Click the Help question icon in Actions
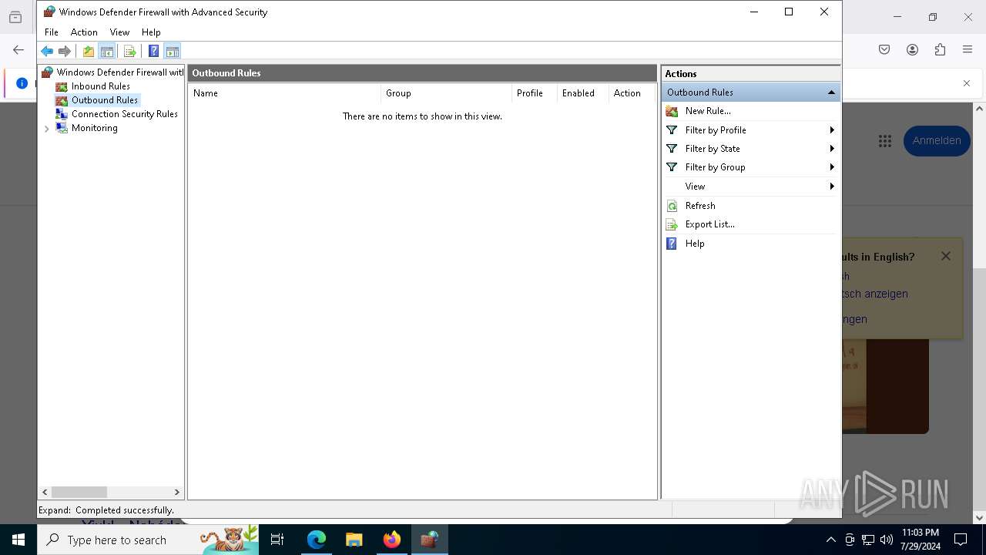The width and height of the screenshot is (986, 555). pos(672,244)
